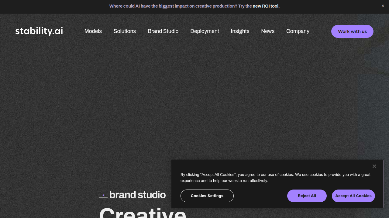389x218 pixels.
Task: Click the banner text about creative production
Action: pyautogui.click(x=181, y=6)
